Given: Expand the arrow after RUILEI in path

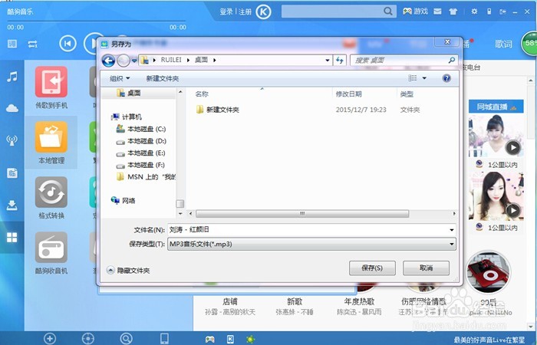Looking at the screenshot, I should click(x=189, y=60).
